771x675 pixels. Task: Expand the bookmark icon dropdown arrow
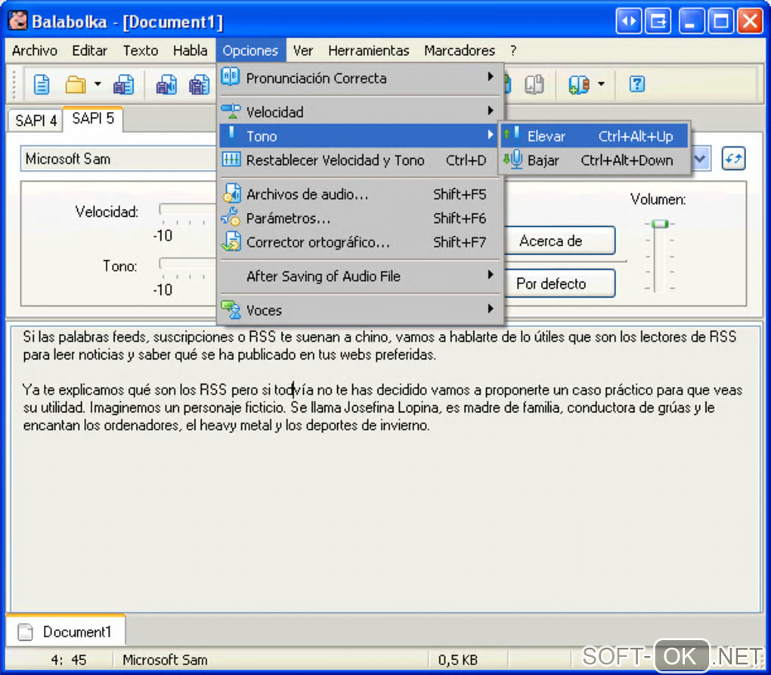point(601,84)
